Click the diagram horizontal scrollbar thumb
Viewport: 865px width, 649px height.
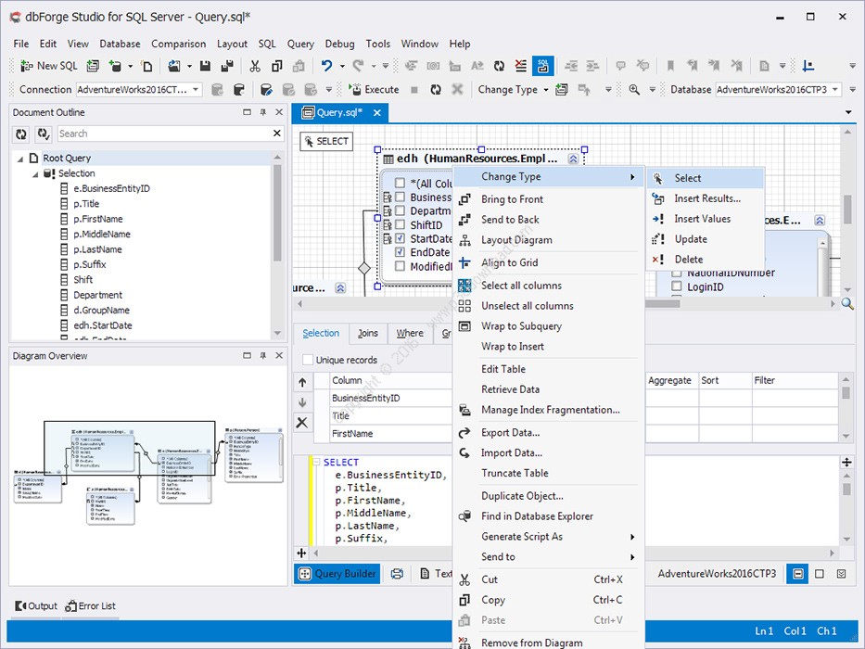(661, 303)
